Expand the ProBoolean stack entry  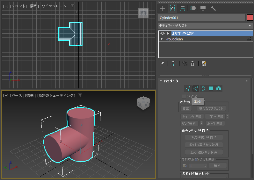(x=162, y=39)
